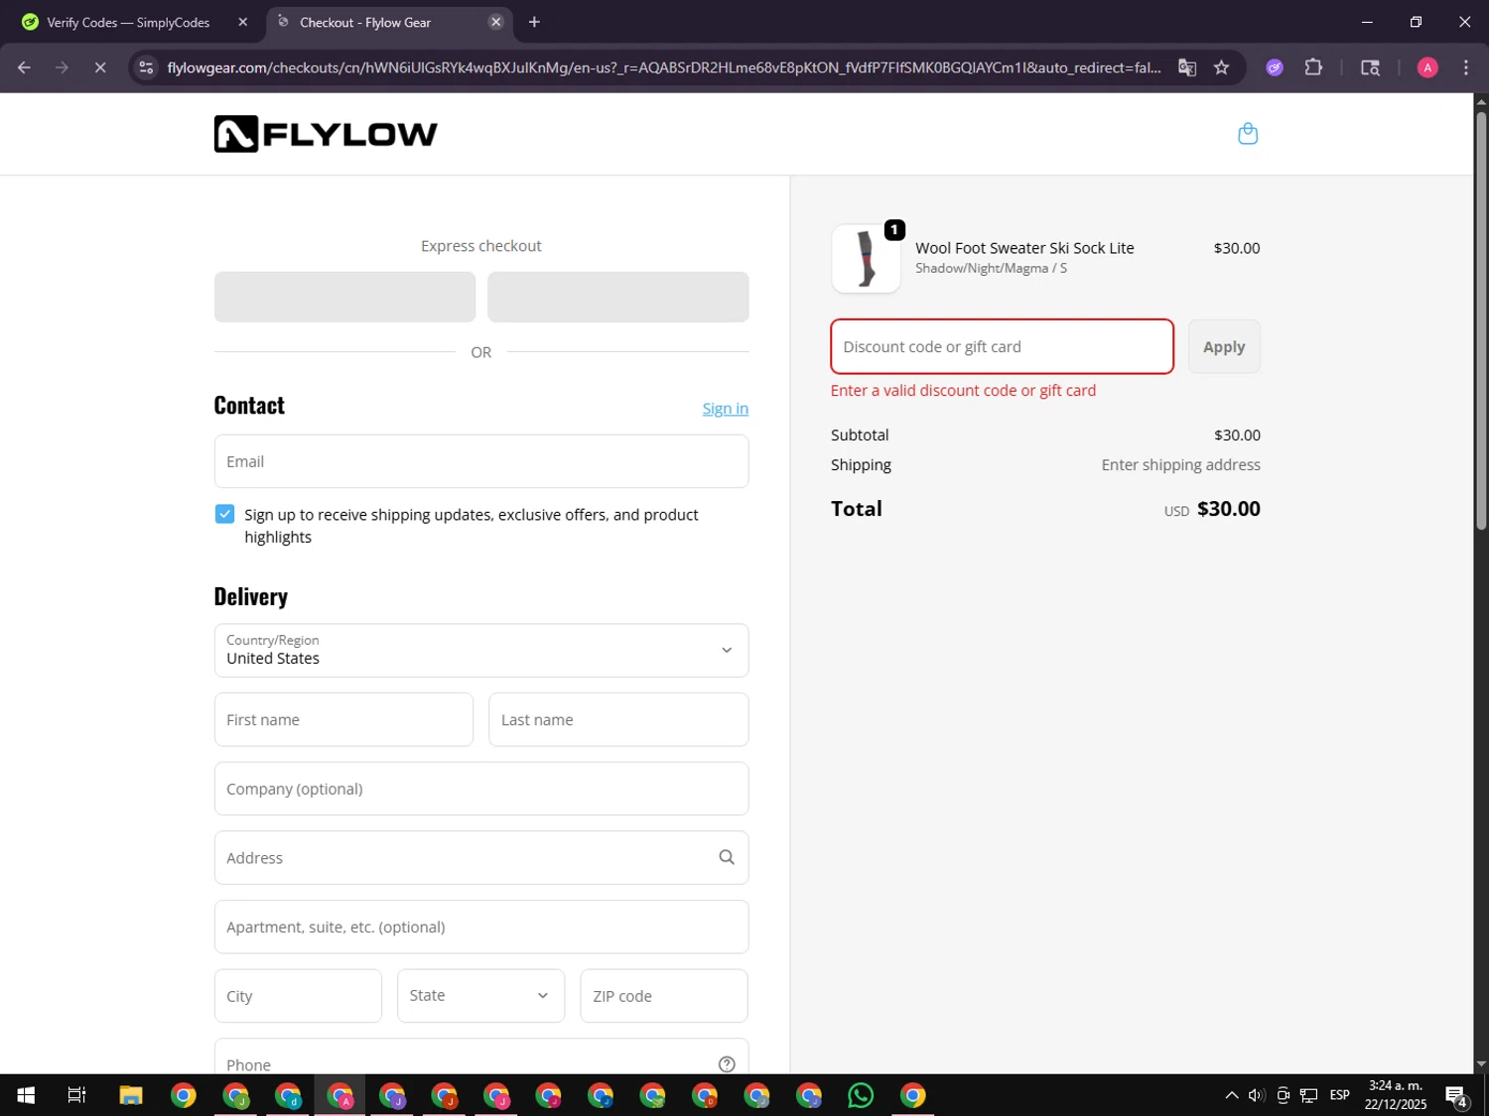Open the Chrome profile avatar
Image resolution: width=1489 pixels, height=1116 pixels.
click(x=1427, y=67)
